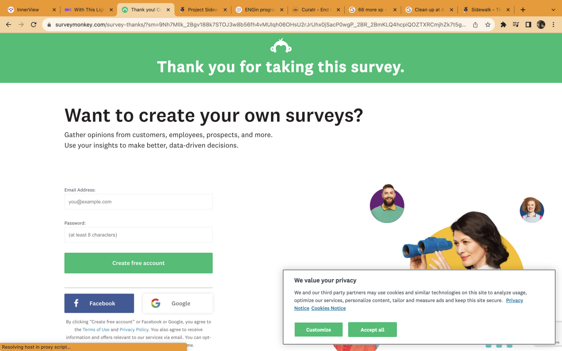This screenshot has width=562, height=351.
Task: Switch to the InnerView tab
Action: [28, 10]
